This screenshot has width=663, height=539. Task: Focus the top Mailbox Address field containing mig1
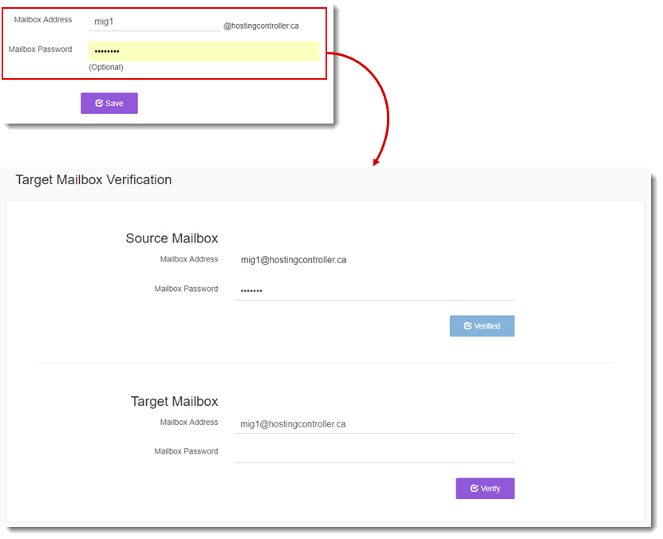pos(154,22)
